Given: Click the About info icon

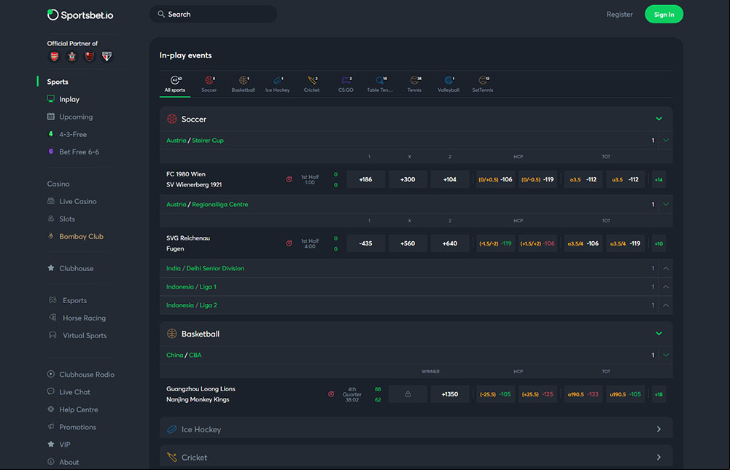Looking at the screenshot, I should (x=51, y=462).
